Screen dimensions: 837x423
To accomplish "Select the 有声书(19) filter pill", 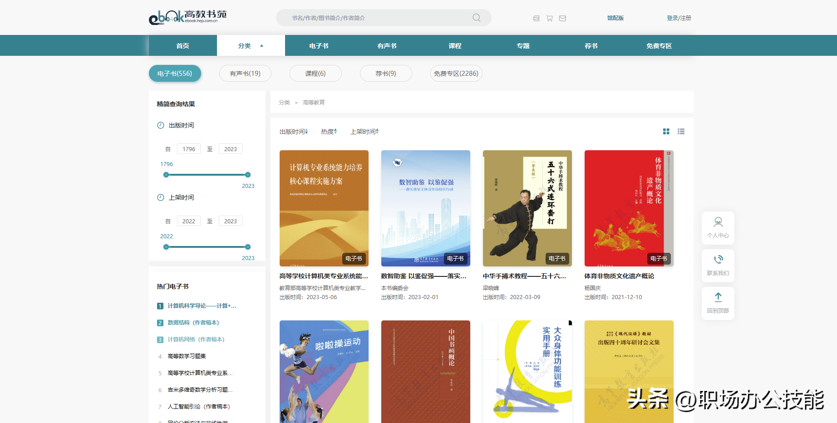I will [x=245, y=74].
